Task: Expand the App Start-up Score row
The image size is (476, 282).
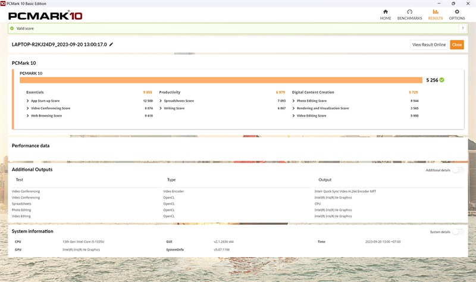Action: (27, 101)
